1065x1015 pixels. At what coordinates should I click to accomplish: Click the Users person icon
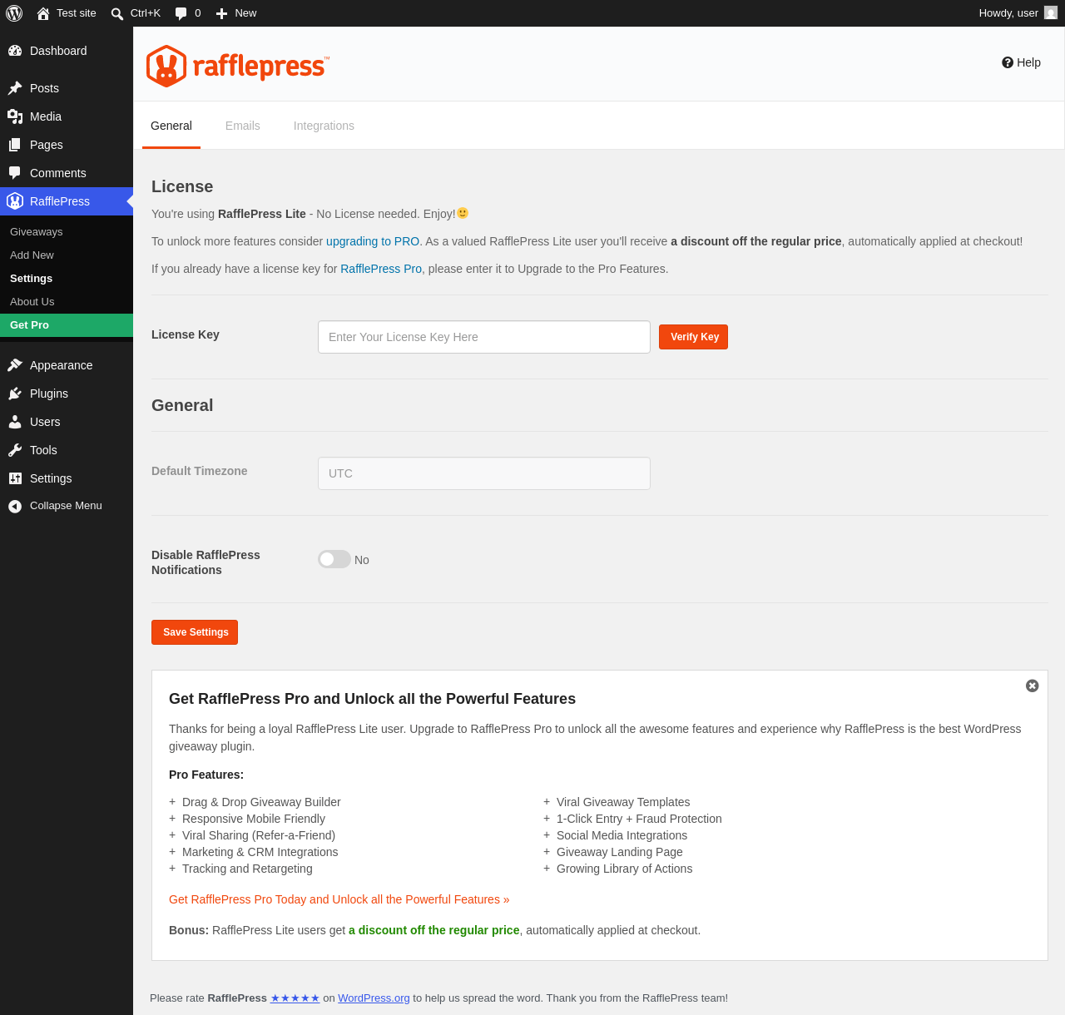[15, 422]
